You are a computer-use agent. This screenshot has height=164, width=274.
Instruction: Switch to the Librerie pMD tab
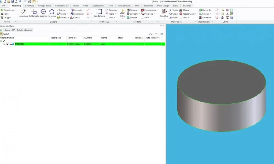(x=9, y=30)
